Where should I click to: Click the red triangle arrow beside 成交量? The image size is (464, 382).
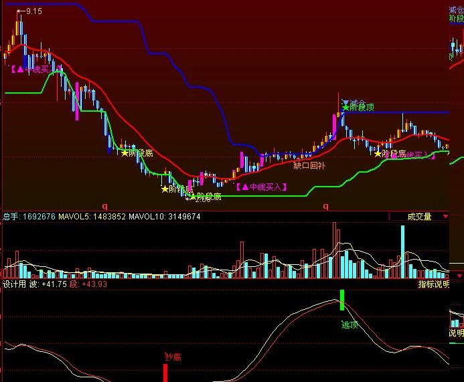(445, 217)
